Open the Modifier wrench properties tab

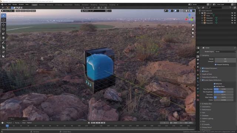point(198,78)
